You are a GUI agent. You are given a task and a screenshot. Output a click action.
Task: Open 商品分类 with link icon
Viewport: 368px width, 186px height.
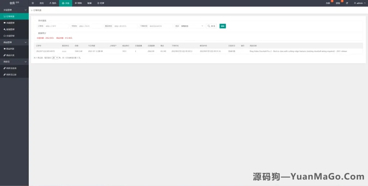pos(14,55)
